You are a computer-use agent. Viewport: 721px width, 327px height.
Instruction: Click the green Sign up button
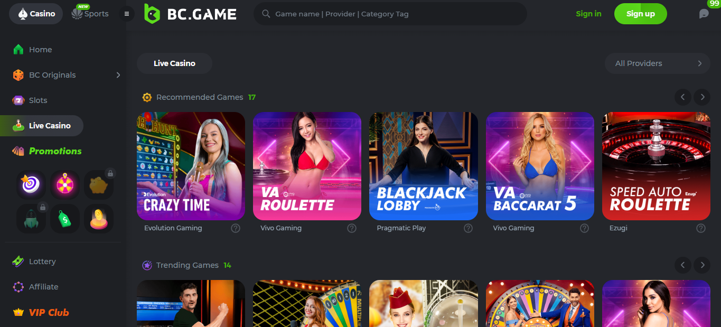[641, 14]
